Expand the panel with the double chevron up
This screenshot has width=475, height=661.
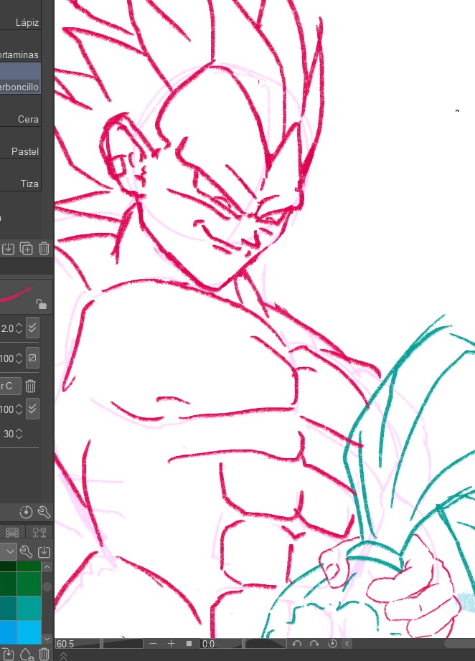tap(64, 656)
